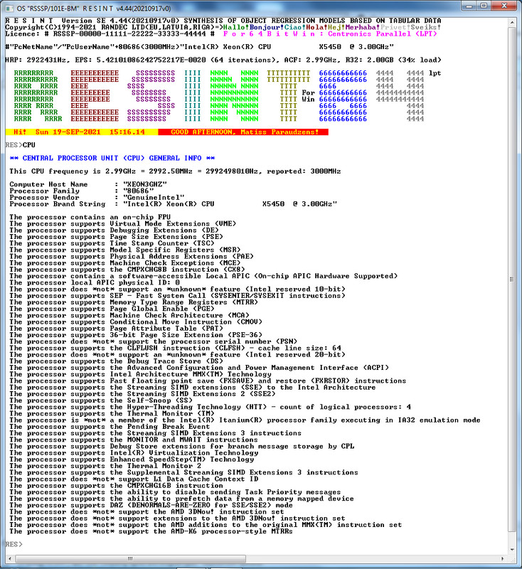Click the 'CENTRAL PROCESSOR UNIT (CPU) GENERAL INFO' heading
Image resolution: width=522 pixels, height=569 pixels.
(112, 158)
